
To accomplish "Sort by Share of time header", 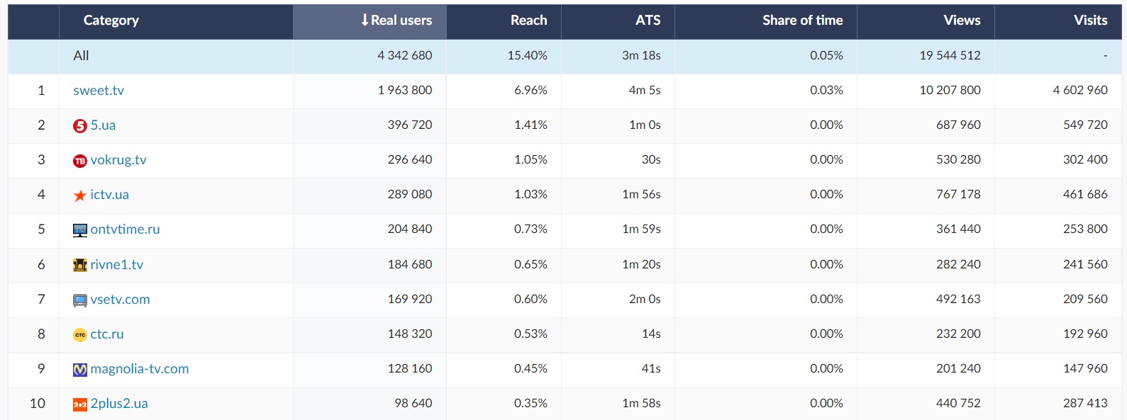I will [802, 21].
